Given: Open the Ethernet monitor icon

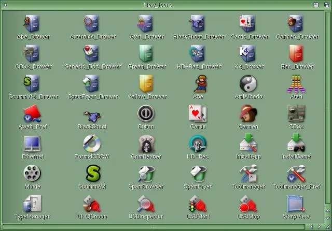Looking at the screenshot, I should pyautogui.click(x=32, y=143).
